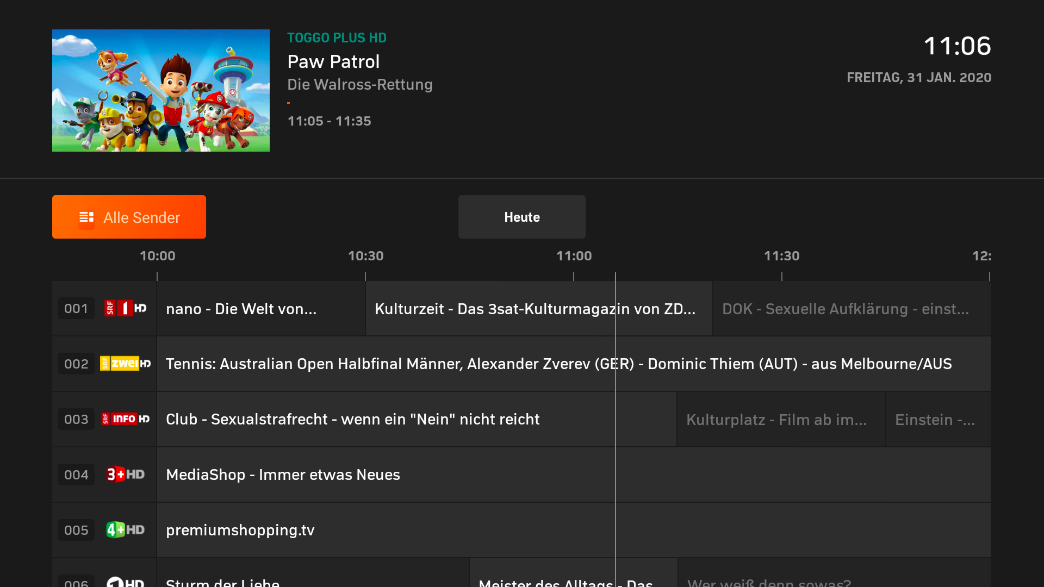Open MediaShop - Immer etwas Neues program
Viewport: 1044px width, 587px height.
574,475
